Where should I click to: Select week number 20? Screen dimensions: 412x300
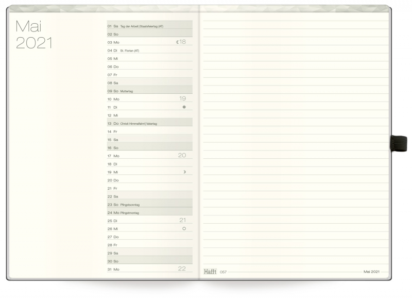click(182, 155)
